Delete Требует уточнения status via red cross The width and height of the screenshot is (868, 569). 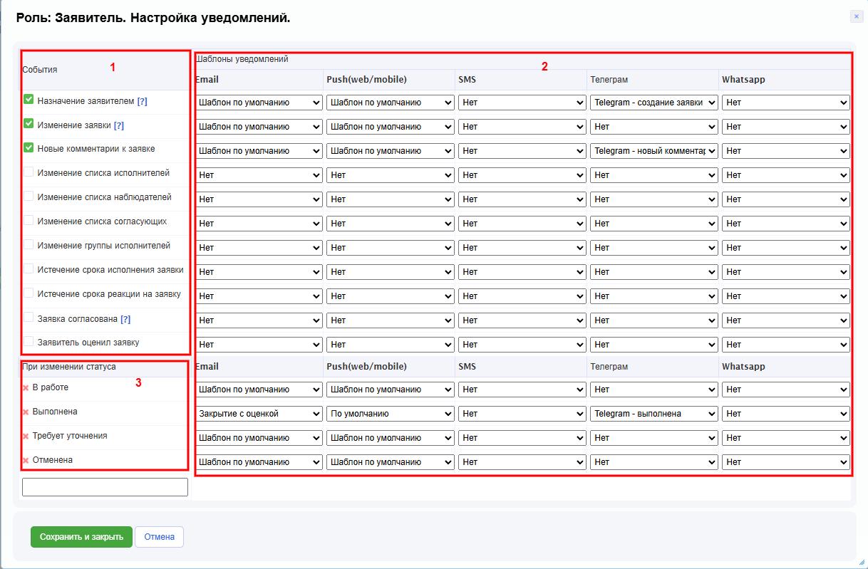click(x=26, y=437)
